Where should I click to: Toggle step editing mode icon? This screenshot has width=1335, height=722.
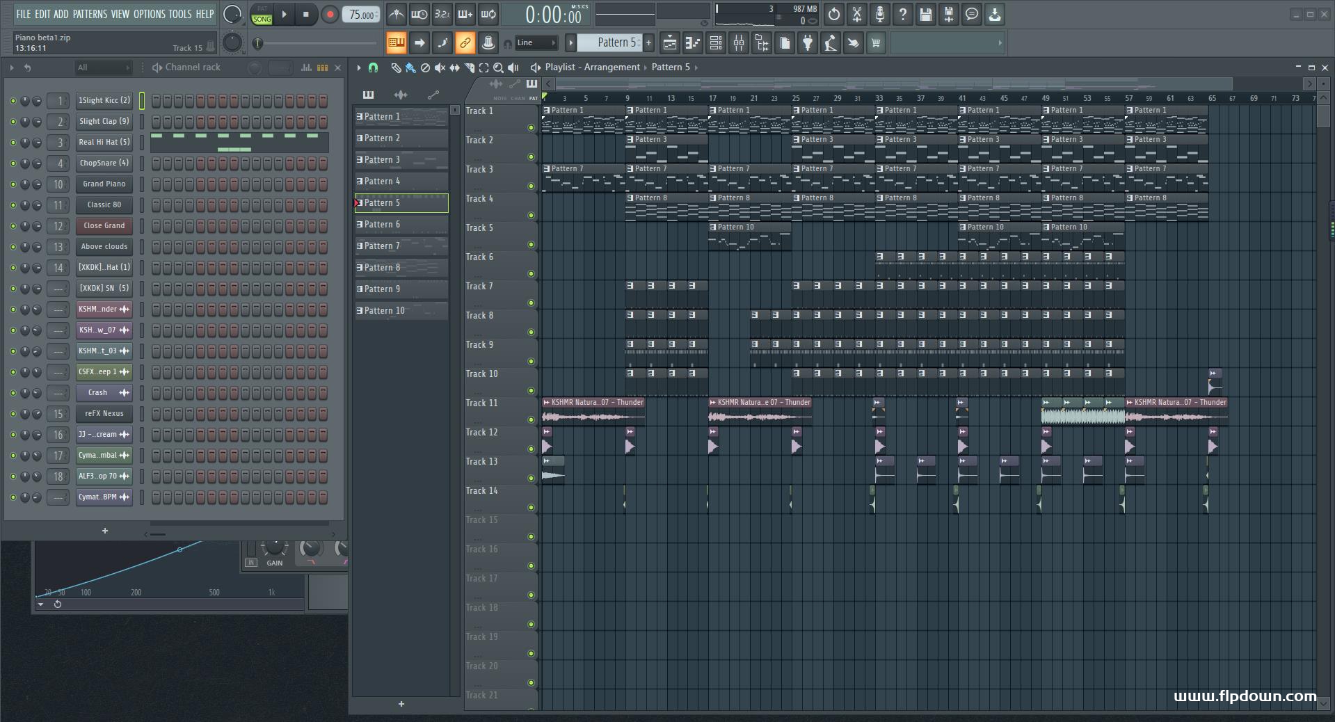[x=442, y=43]
